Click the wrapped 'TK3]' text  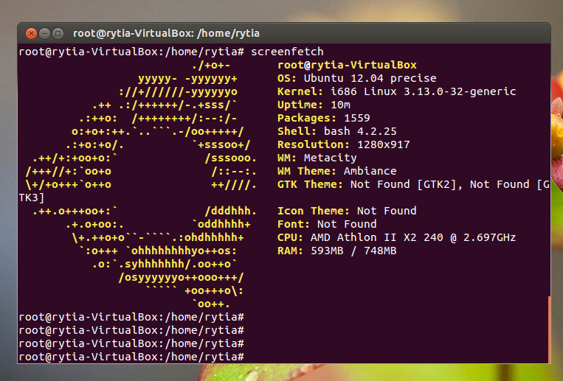[32, 198]
